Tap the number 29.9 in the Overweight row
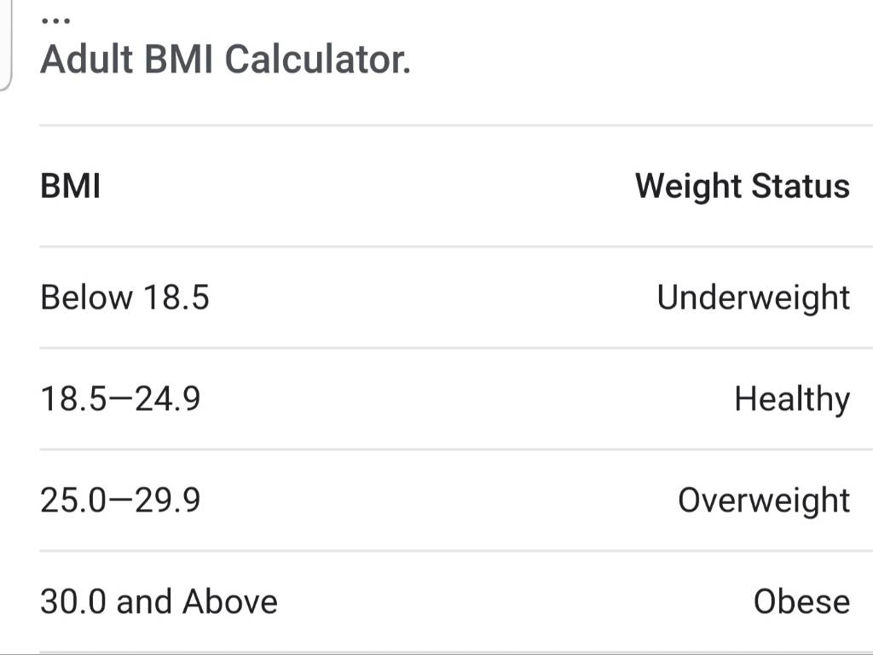 coord(168,500)
